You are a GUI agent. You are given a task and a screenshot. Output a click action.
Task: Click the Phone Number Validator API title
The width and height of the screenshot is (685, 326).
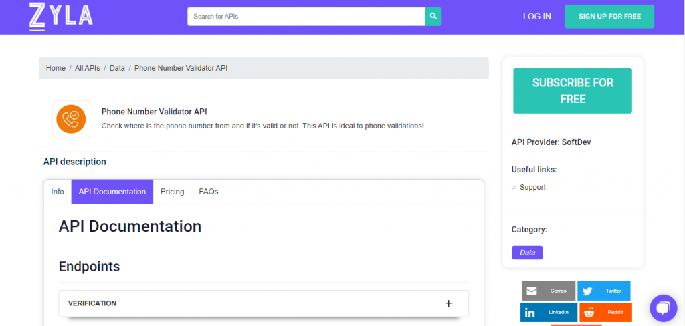pyautogui.click(x=155, y=112)
